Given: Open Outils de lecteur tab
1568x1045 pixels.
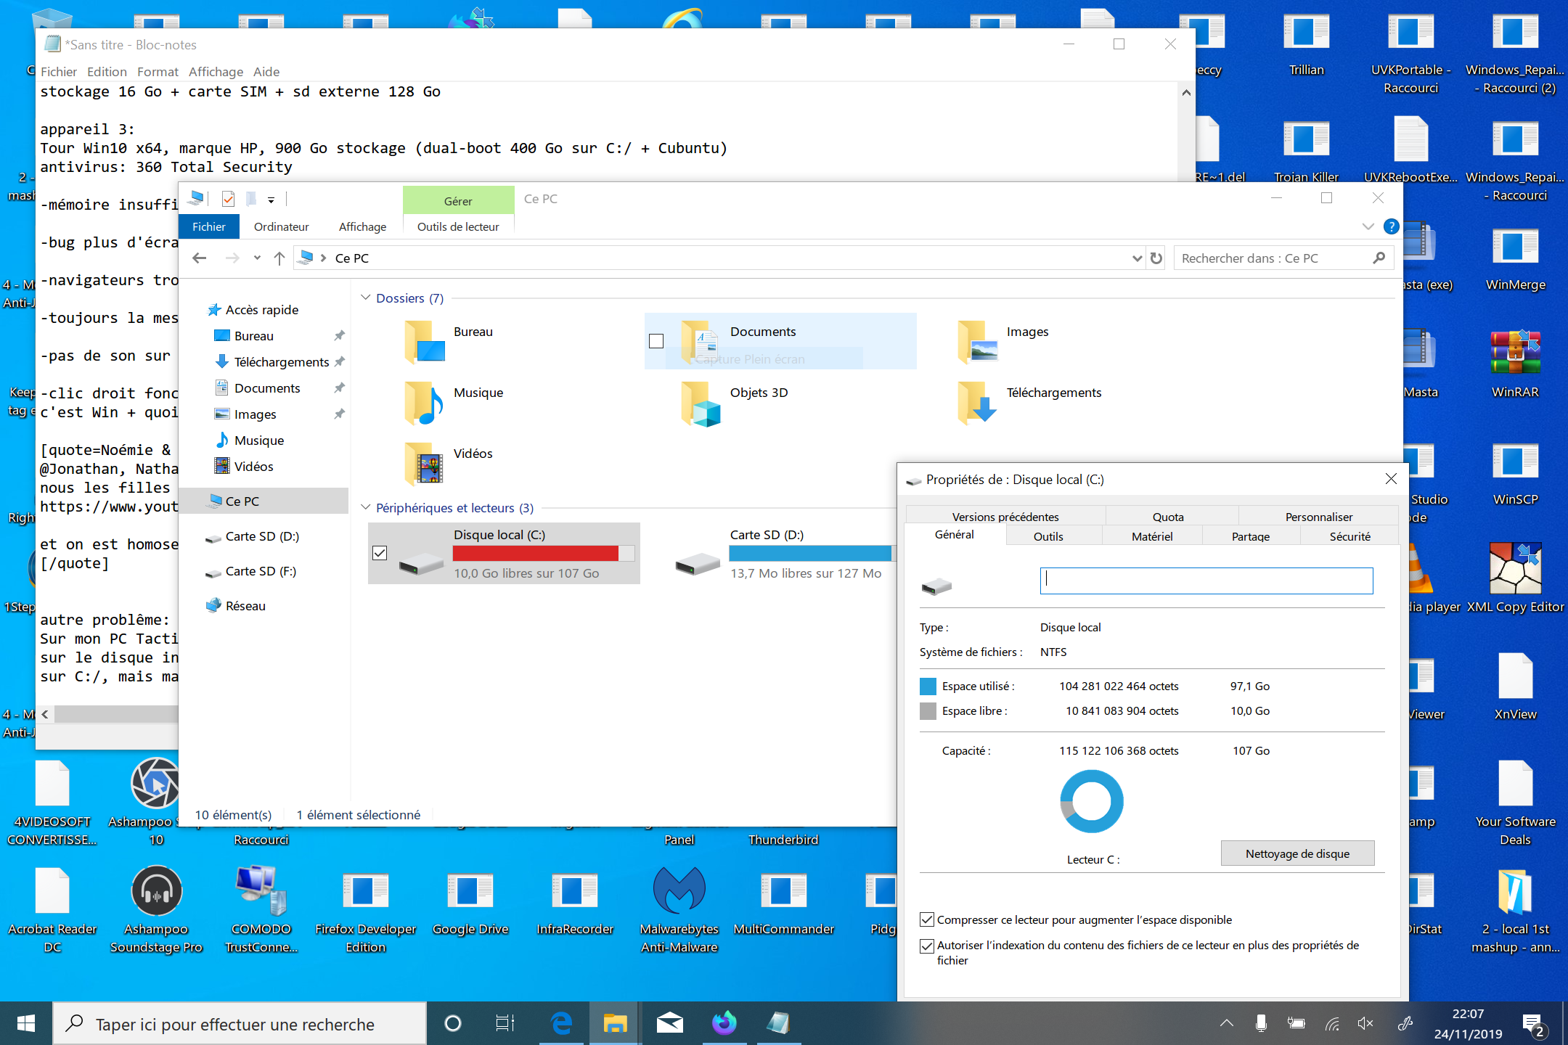Looking at the screenshot, I should click(458, 226).
